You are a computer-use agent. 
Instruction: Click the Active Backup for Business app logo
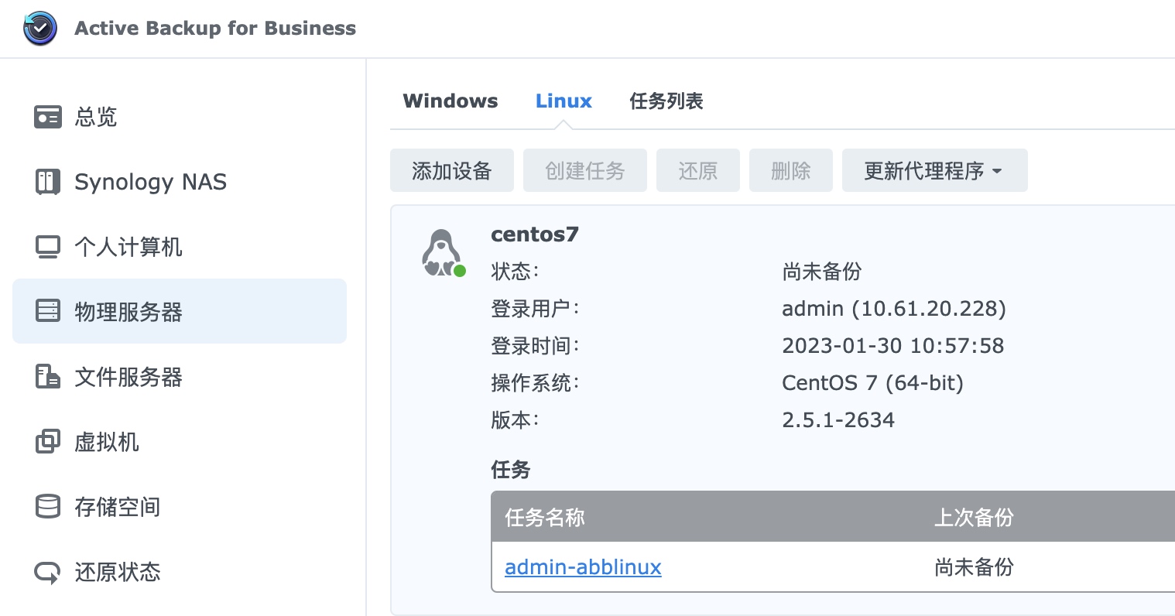click(x=40, y=29)
